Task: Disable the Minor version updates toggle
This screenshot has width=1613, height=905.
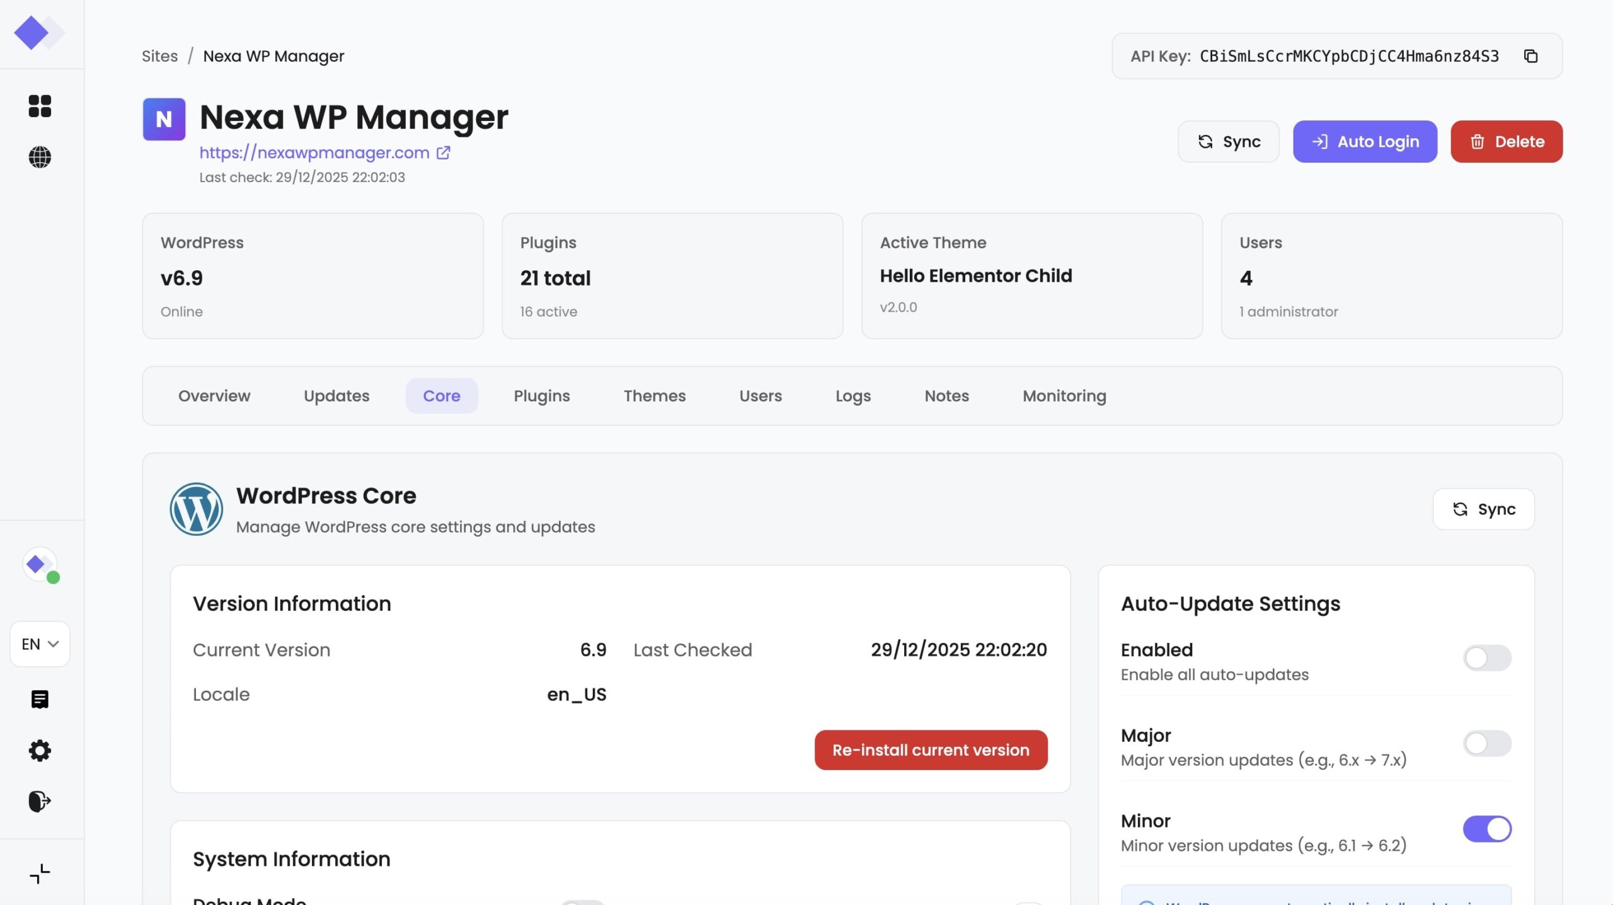Action: (1486, 829)
